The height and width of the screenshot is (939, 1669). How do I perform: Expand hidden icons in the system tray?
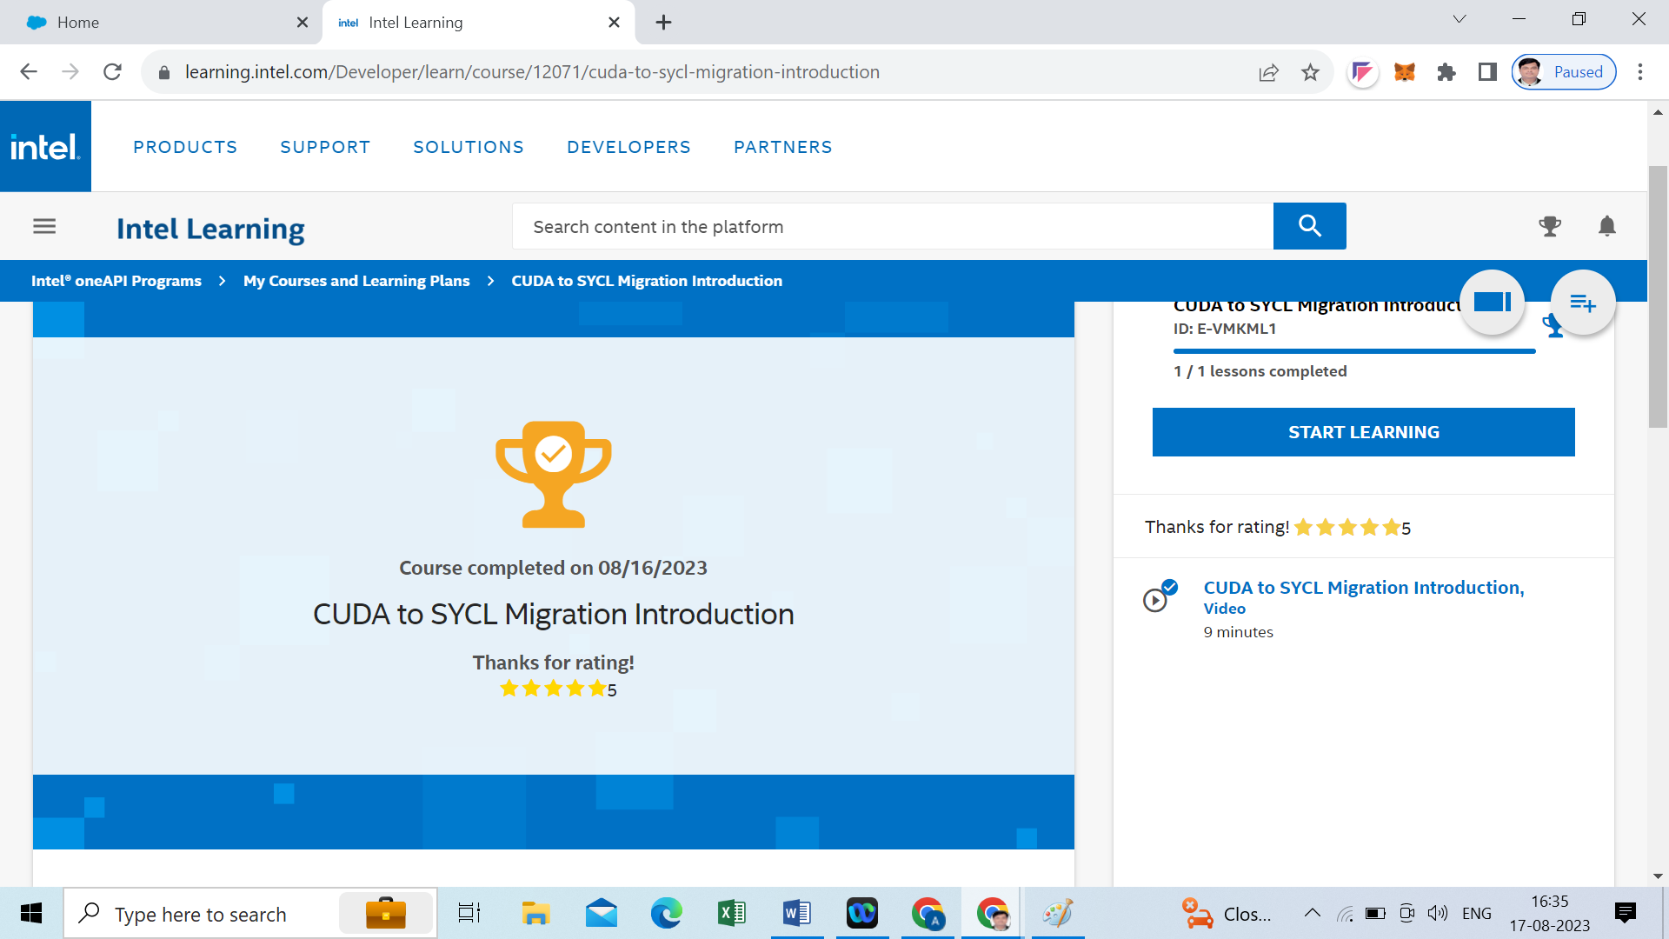(x=1313, y=913)
